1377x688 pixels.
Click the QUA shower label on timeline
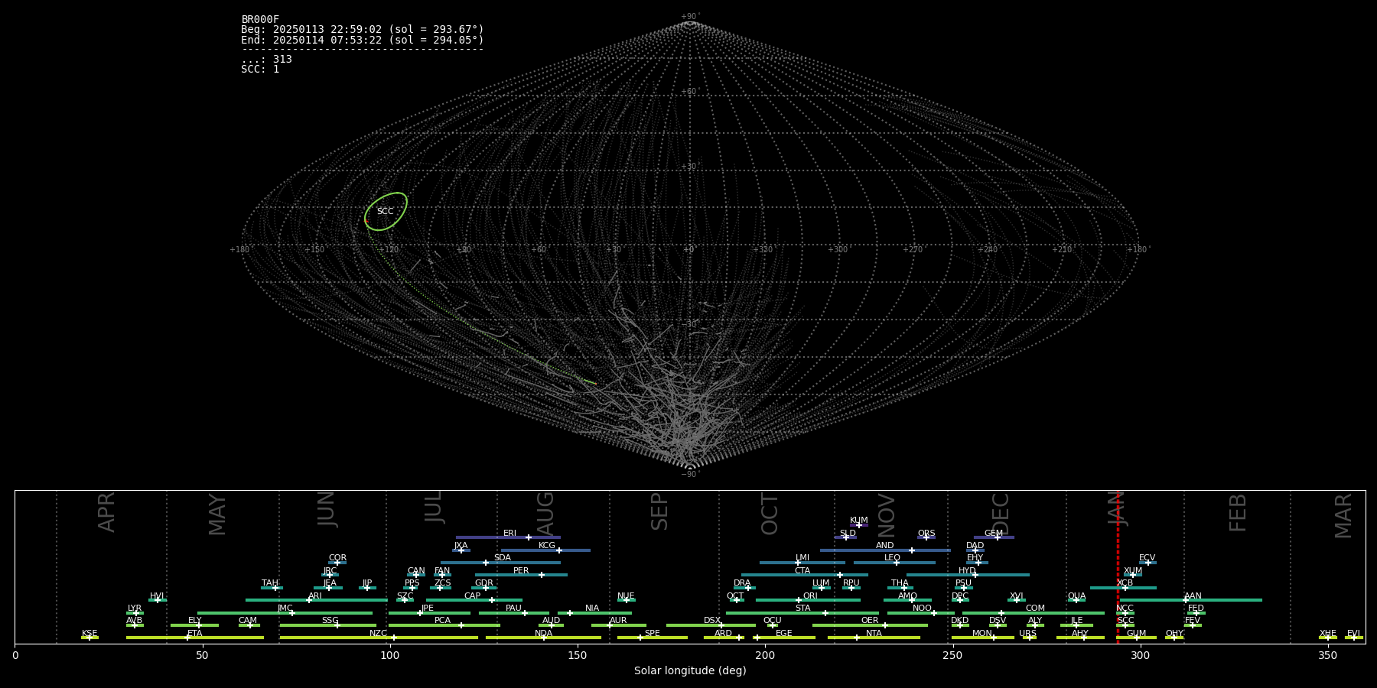pos(1077,596)
